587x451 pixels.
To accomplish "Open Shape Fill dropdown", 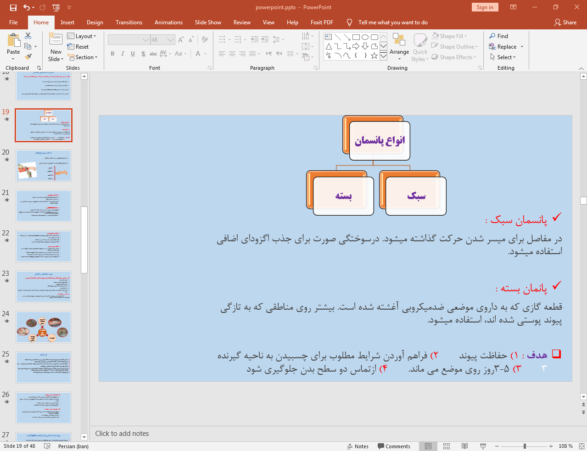I will coord(449,36).
